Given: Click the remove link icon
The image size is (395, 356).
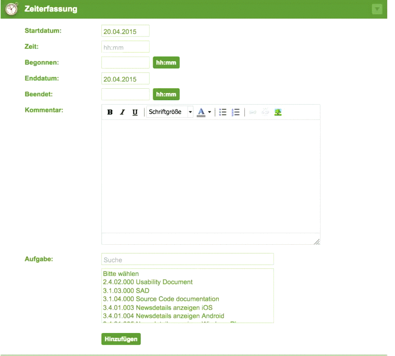Looking at the screenshot, I should coord(265,111).
